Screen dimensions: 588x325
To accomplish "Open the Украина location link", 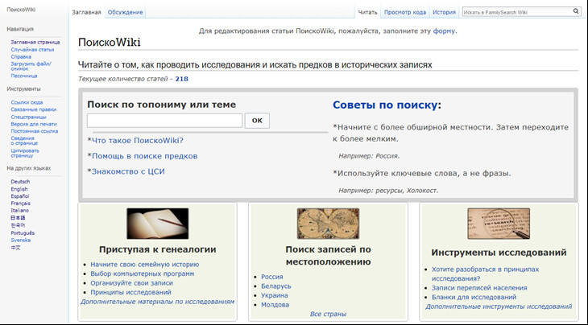I will (275, 295).
